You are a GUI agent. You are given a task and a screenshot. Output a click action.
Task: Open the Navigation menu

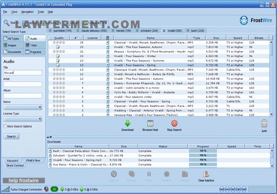tap(27, 12)
